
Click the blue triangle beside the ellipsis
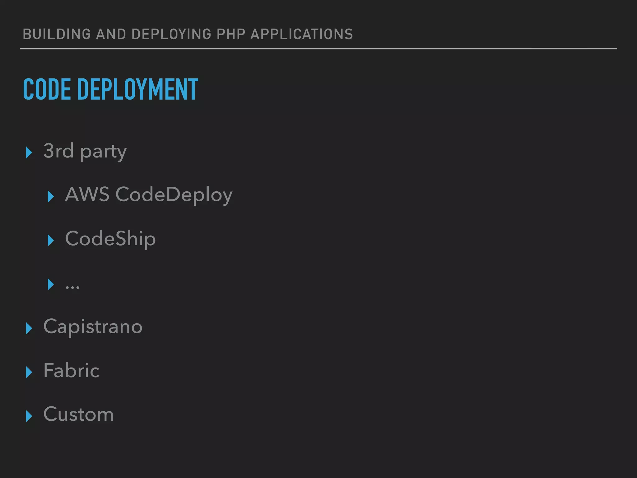coord(51,284)
